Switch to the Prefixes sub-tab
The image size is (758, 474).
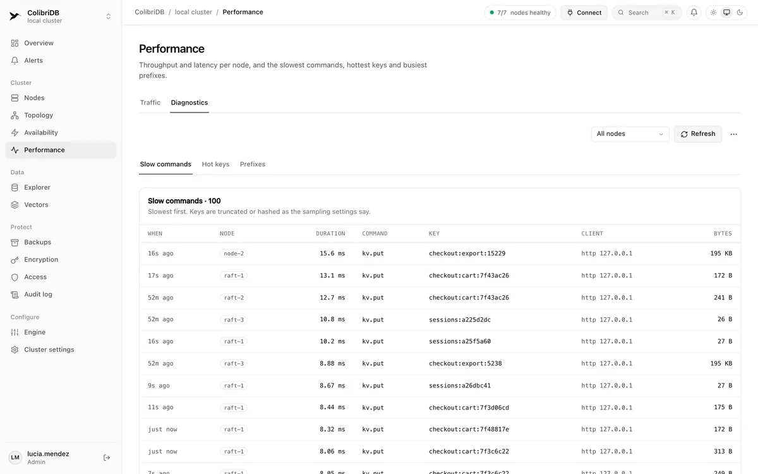click(x=253, y=164)
